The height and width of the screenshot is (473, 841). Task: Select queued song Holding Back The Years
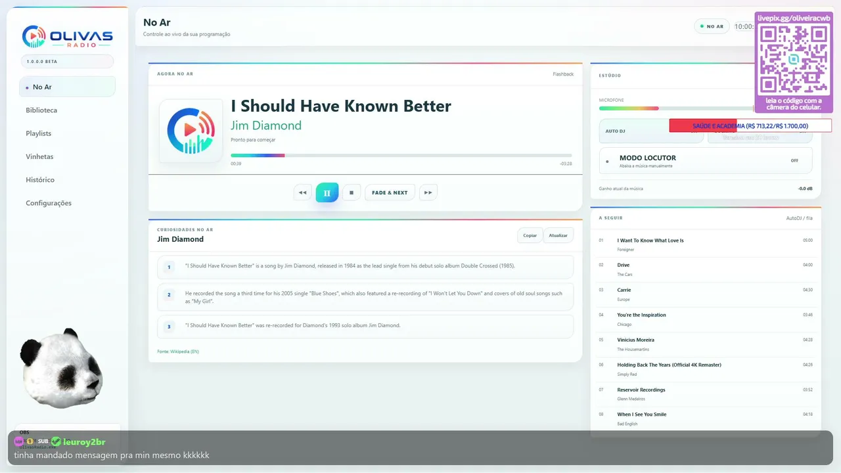pos(706,369)
